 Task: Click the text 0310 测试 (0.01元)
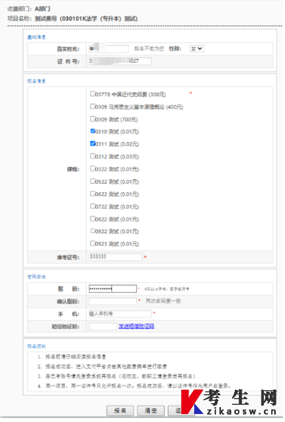point(117,131)
